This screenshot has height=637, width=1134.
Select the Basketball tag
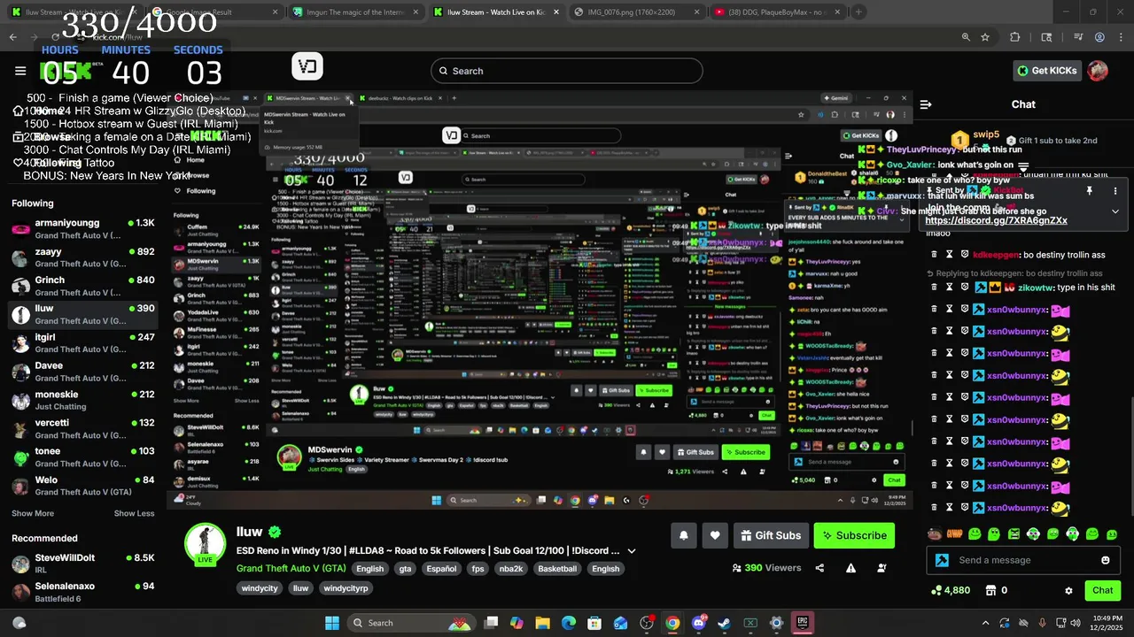click(556, 569)
